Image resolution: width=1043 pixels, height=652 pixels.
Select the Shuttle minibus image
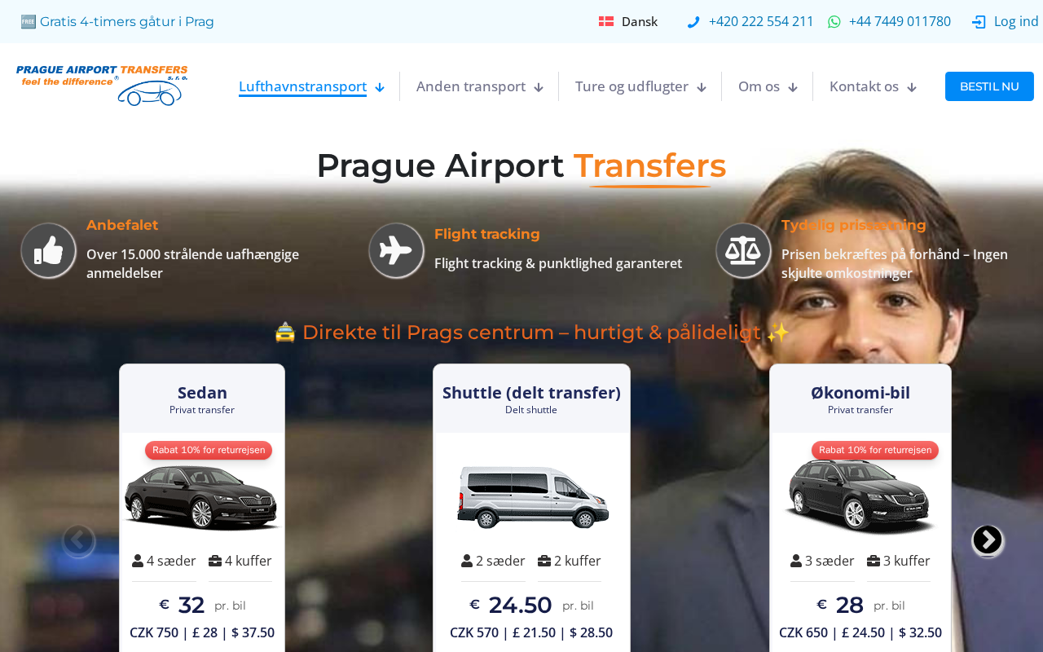[x=532, y=496]
